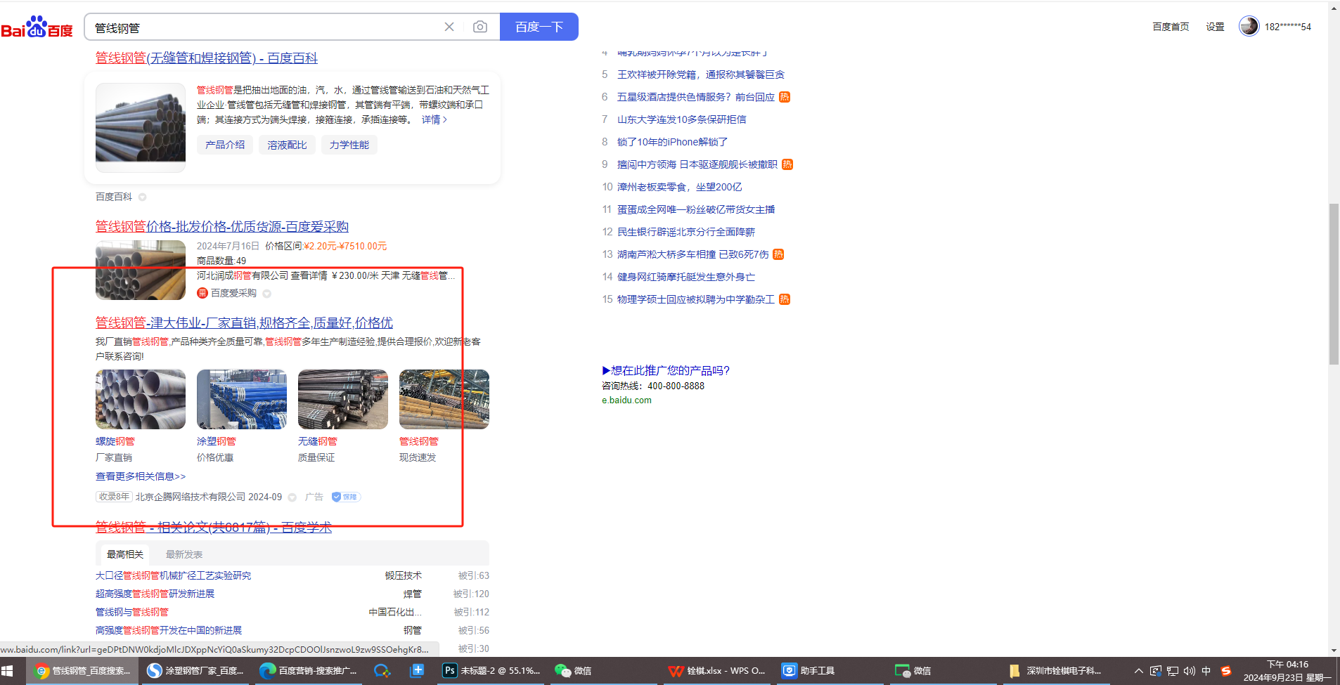Expand 查看更多相关信息 link
Image resolution: width=1340 pixels, height=685 pixels.
click(x=141, y=476)
